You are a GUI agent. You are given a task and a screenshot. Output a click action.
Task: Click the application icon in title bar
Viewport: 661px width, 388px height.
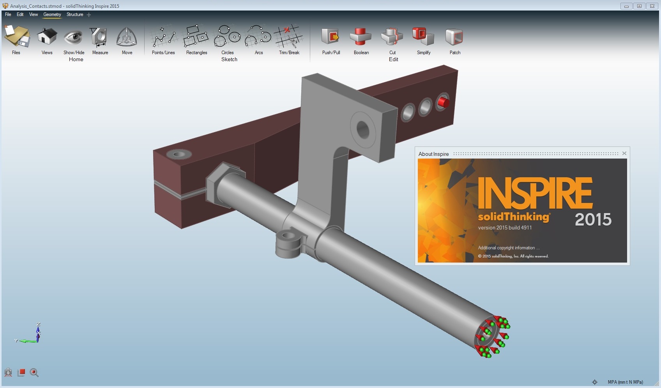(5, 6)
